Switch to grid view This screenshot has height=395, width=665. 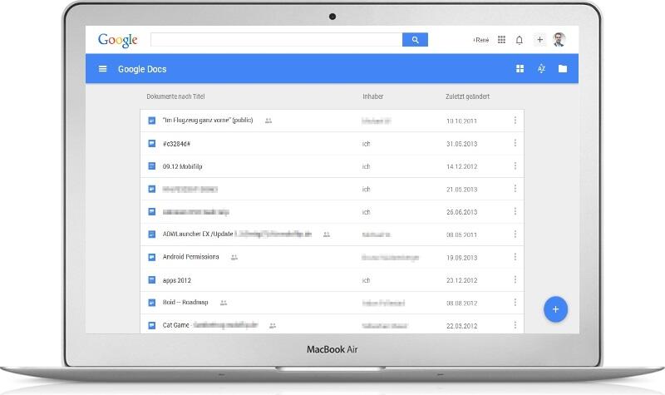(520, 69)
